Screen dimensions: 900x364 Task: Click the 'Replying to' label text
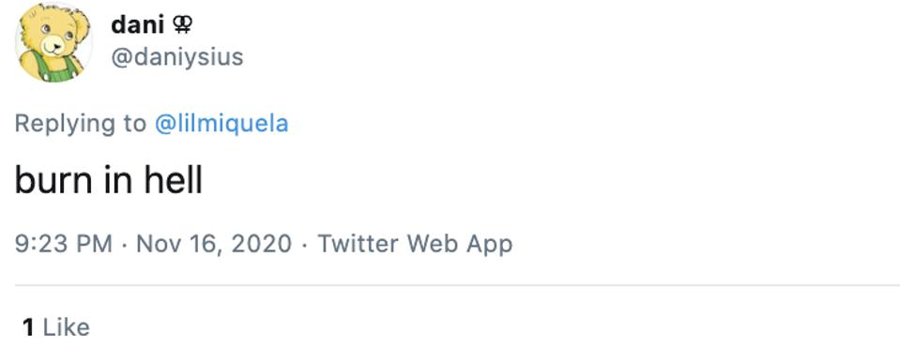point(81,124)
